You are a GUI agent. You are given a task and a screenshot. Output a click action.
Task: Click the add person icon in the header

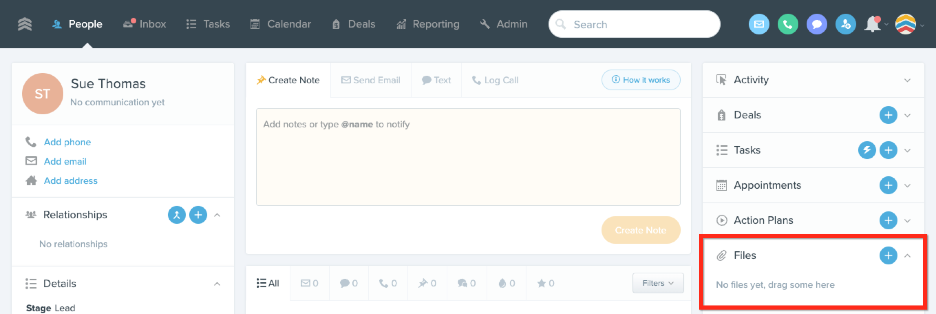coord(845,24)
